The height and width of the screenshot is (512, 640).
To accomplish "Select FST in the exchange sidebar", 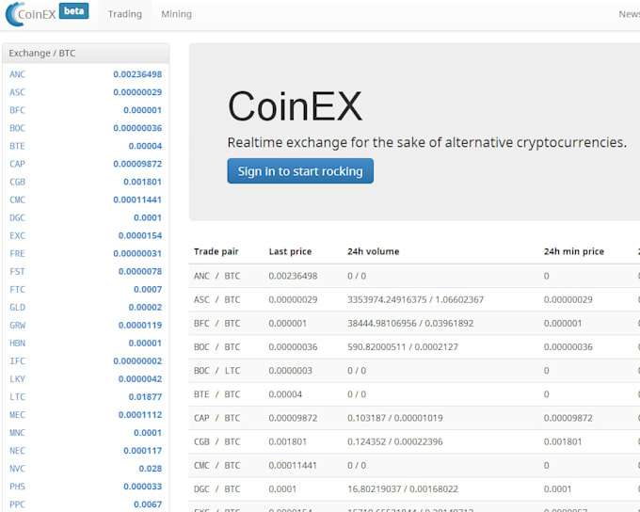I will (18, 271).
